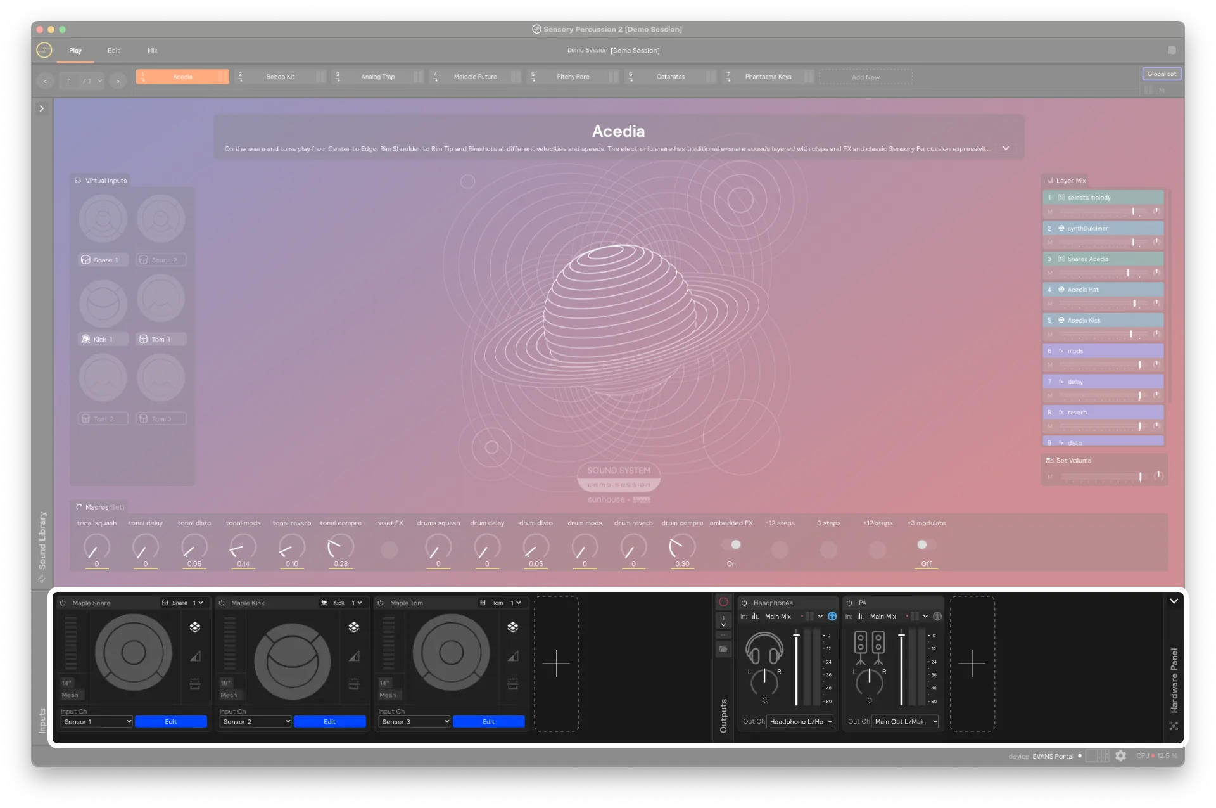The height and width of the screenshot is (808, 1216).
Task: Select the Tom 1 virtual input
Action: [161, 339]
